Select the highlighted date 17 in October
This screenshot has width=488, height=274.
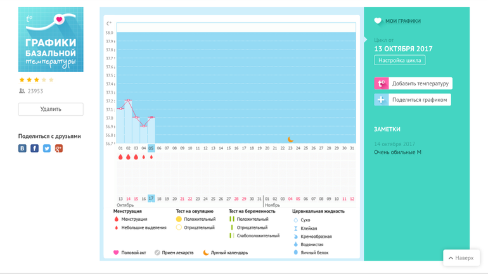[x=151, y=199]
